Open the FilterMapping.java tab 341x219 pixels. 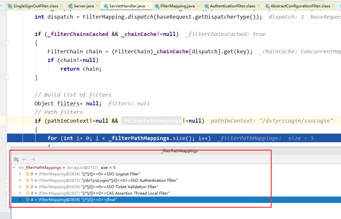point(177,6)
